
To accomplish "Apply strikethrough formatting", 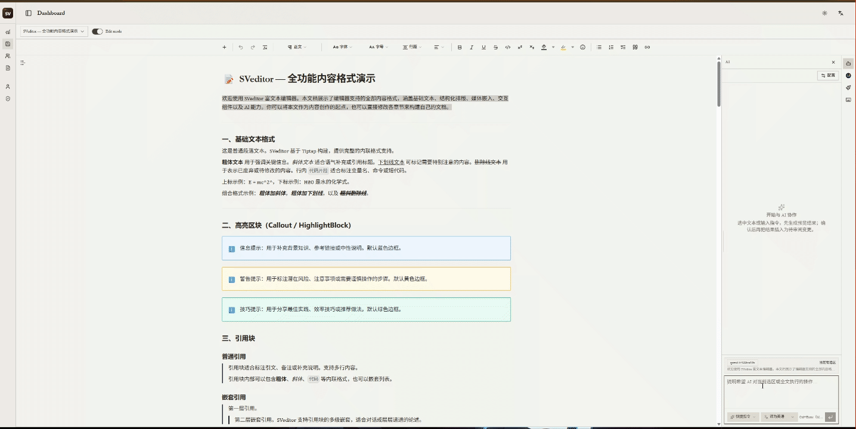I will tap(495, 47).
